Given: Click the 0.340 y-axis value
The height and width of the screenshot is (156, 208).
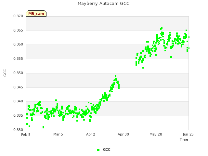Looking at the screenshot, I should click(x=18, y=101).
